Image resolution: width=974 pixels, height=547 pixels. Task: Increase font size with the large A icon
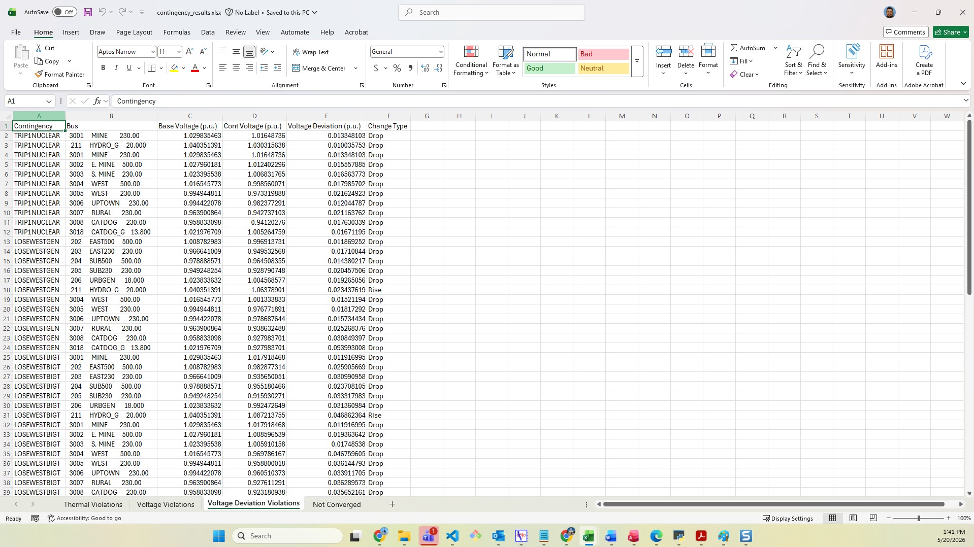click(189, 52)
